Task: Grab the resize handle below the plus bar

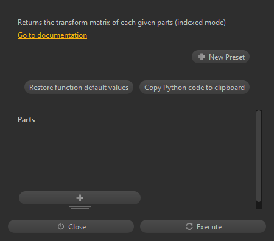Action: point(80,208)
